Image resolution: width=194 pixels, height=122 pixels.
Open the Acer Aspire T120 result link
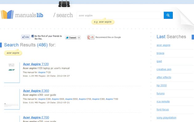[36, 64]
